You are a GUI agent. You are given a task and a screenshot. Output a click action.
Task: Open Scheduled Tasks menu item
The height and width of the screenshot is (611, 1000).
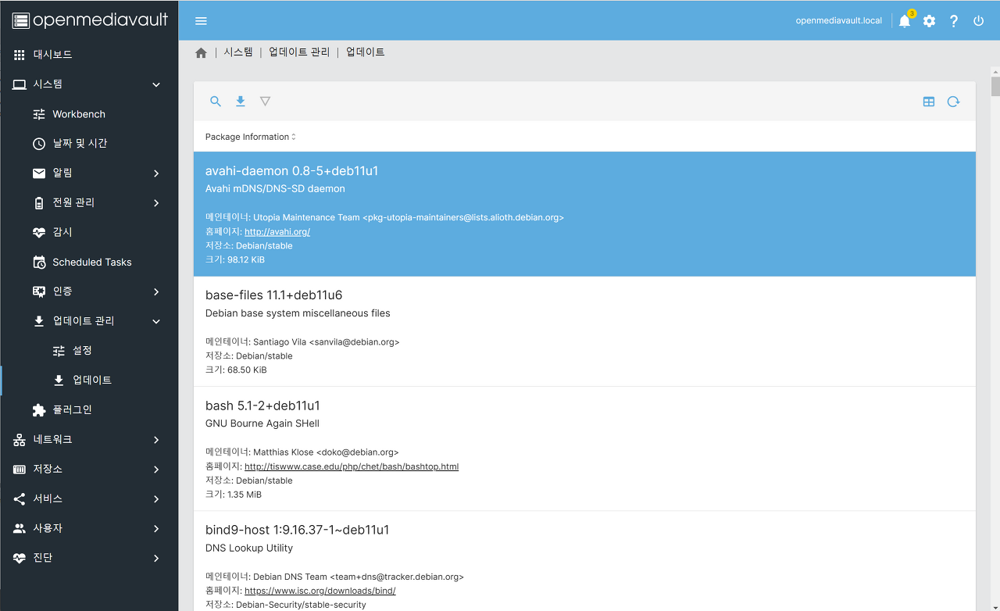(89, 262)
